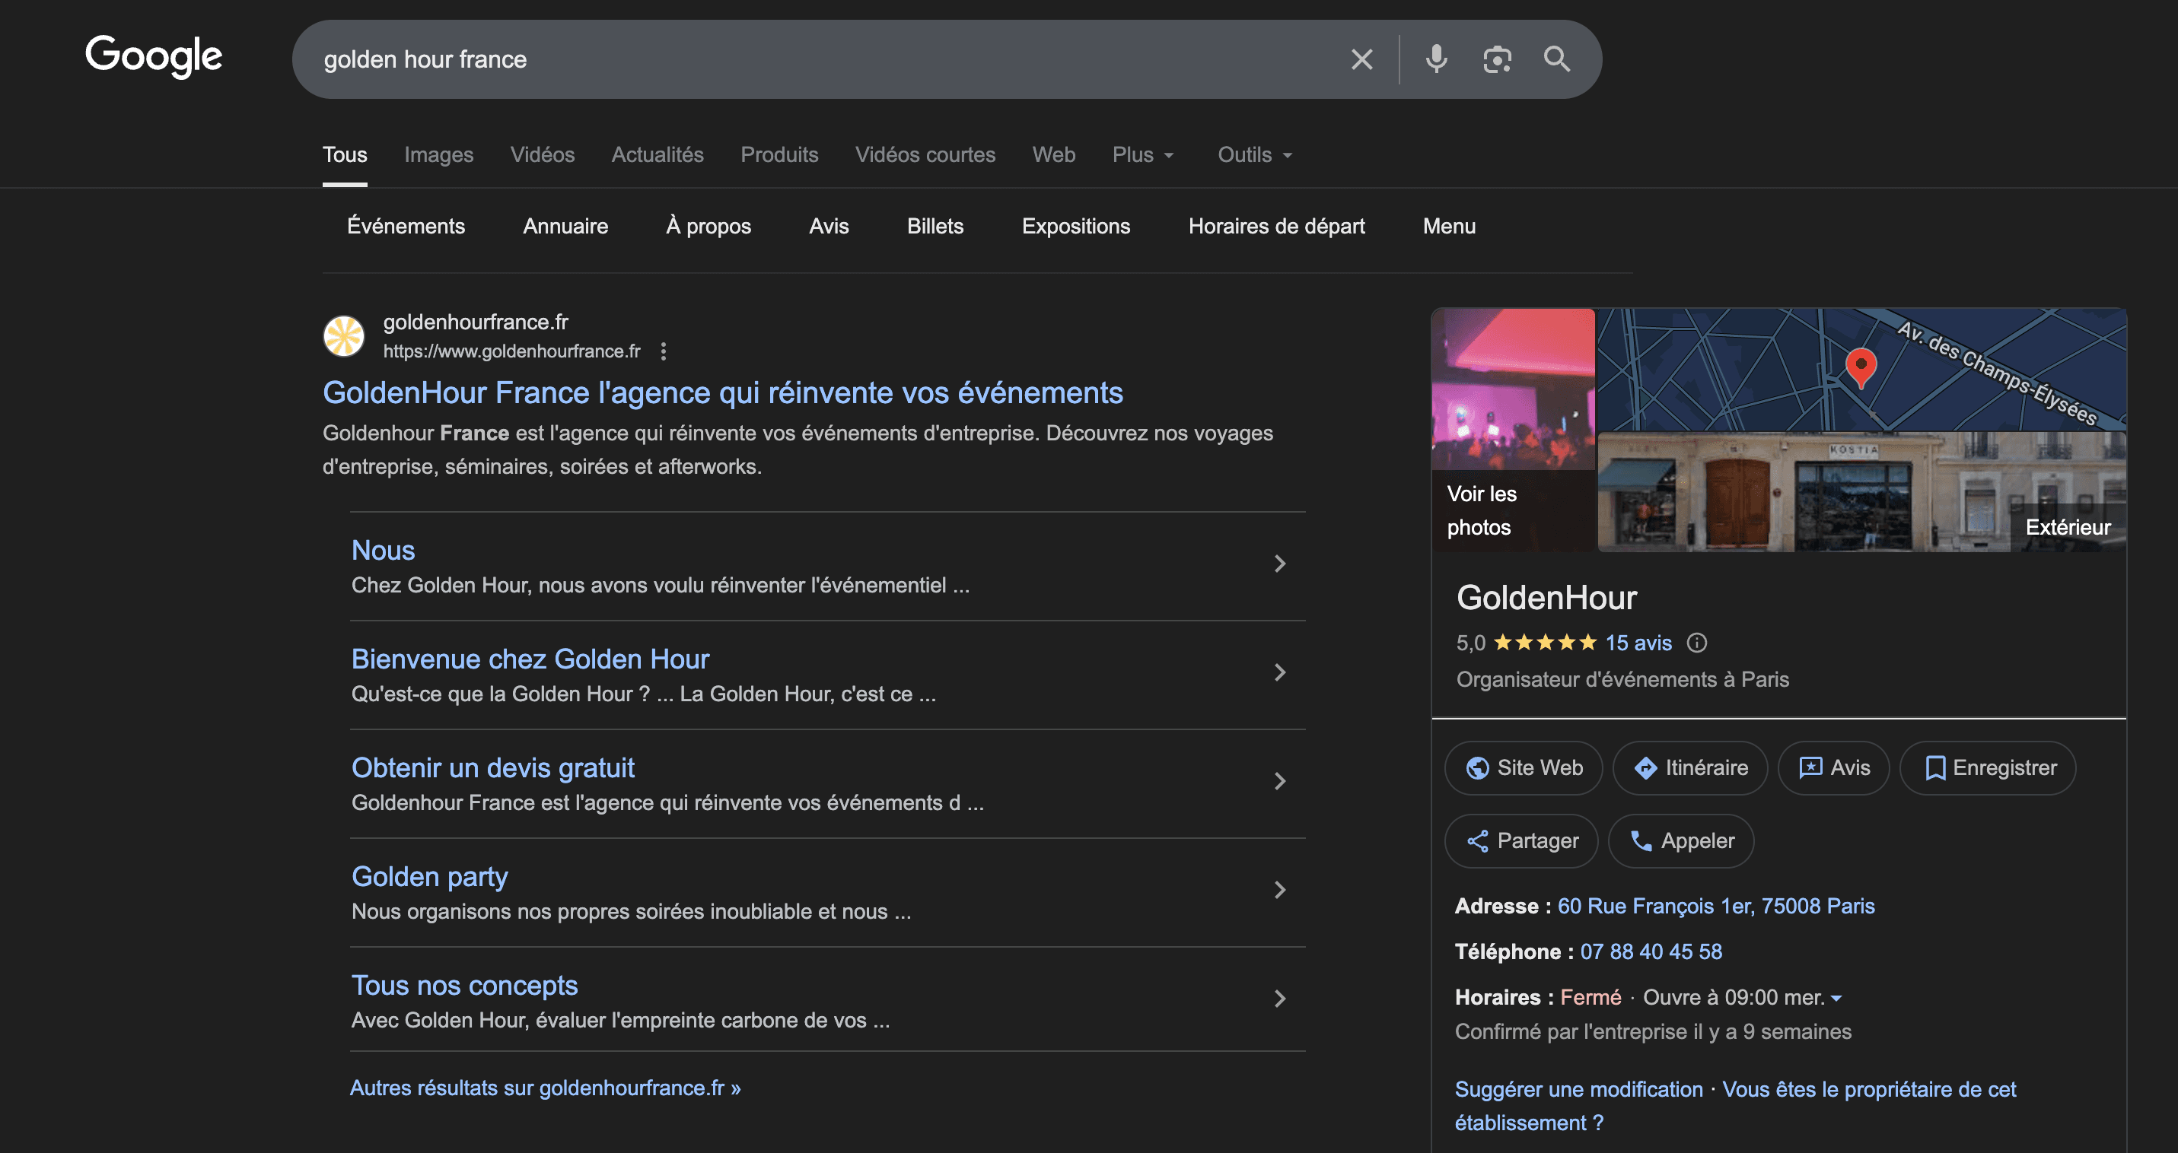Click the red map pin marker
Image resolution: width=2178 pixels, height=1153 pixels.
coord(1860,367)
